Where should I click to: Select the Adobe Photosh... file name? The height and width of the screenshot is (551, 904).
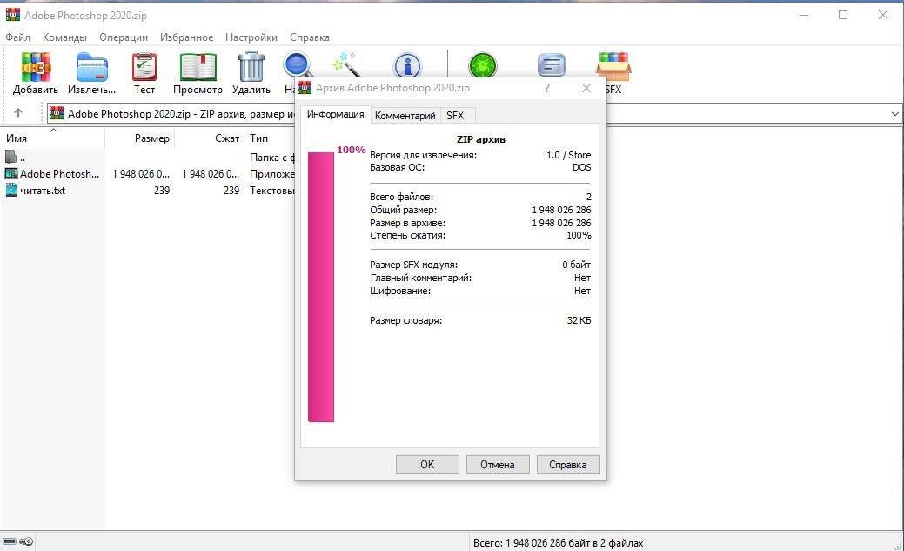coord(59,174)
